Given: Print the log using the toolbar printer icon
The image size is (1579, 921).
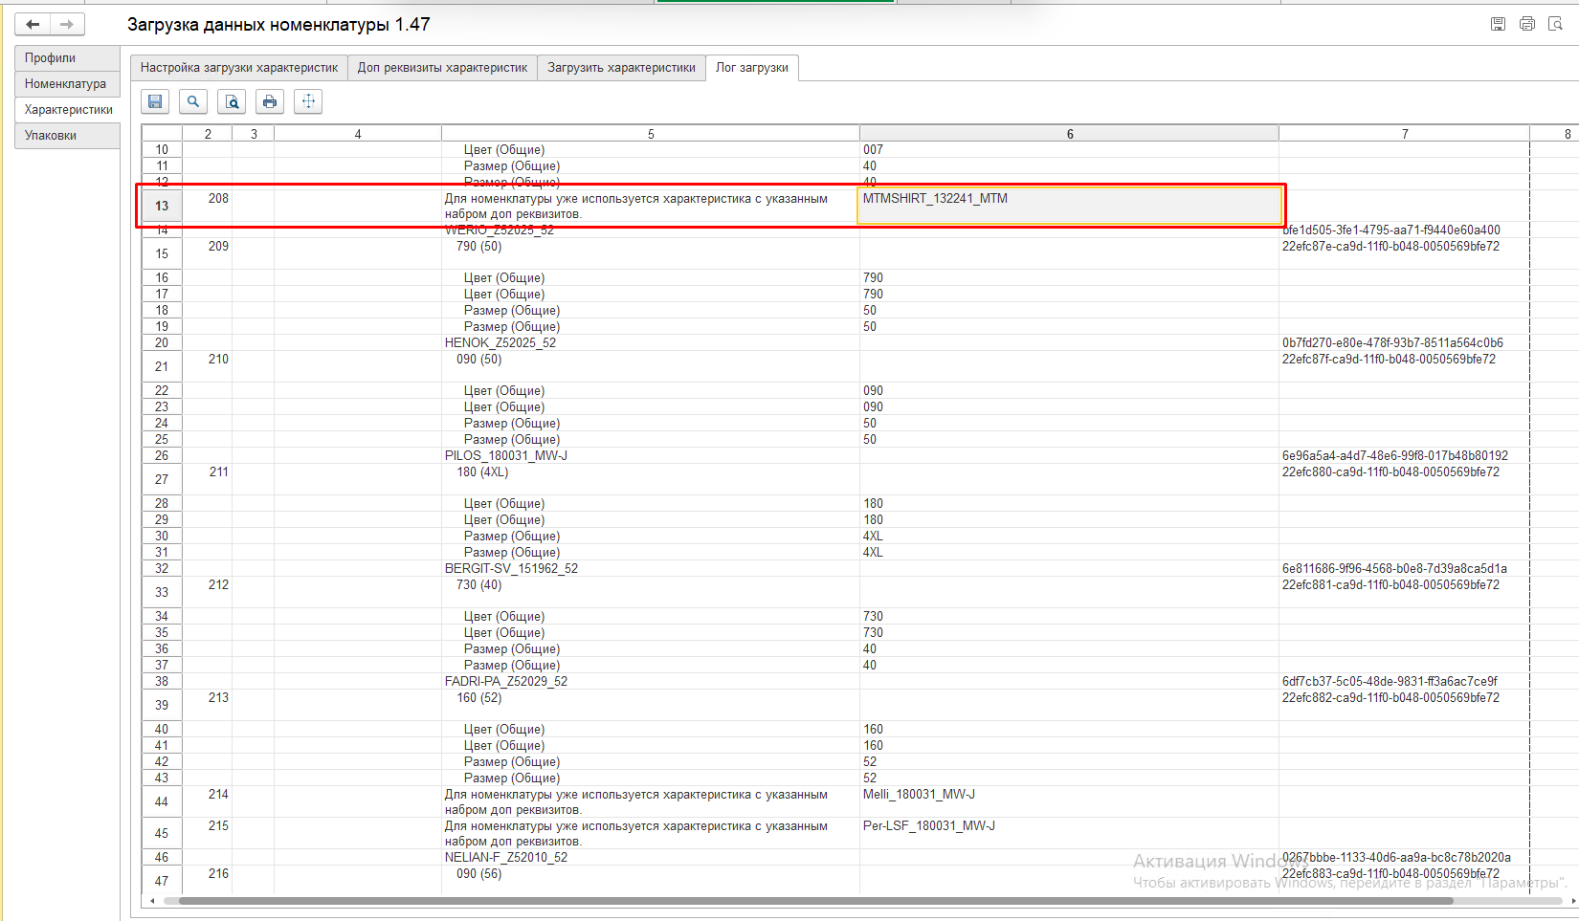Looking at the screenshot, I should tap(270, 101).
